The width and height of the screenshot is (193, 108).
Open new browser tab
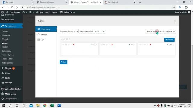(x=140, y=2)
